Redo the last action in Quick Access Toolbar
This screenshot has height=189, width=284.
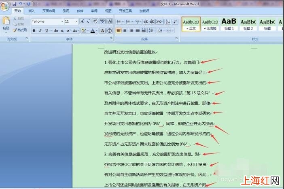(29, 4)
